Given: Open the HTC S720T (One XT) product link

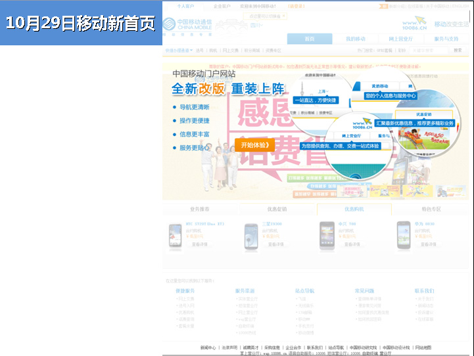Looking at the screenshot, I should (x=205, y=224).
